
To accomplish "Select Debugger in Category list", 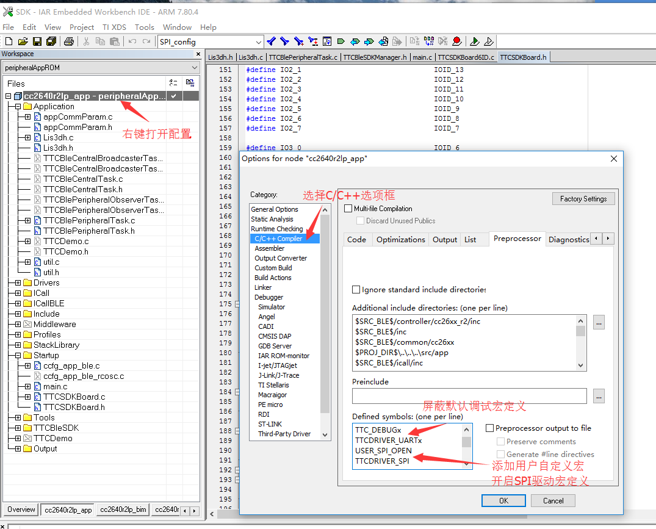I will click(x=269, y=297).
